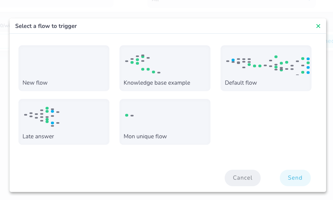Choose the Mon unique flow card
This screenshot has width=333, height=200.
165,122
